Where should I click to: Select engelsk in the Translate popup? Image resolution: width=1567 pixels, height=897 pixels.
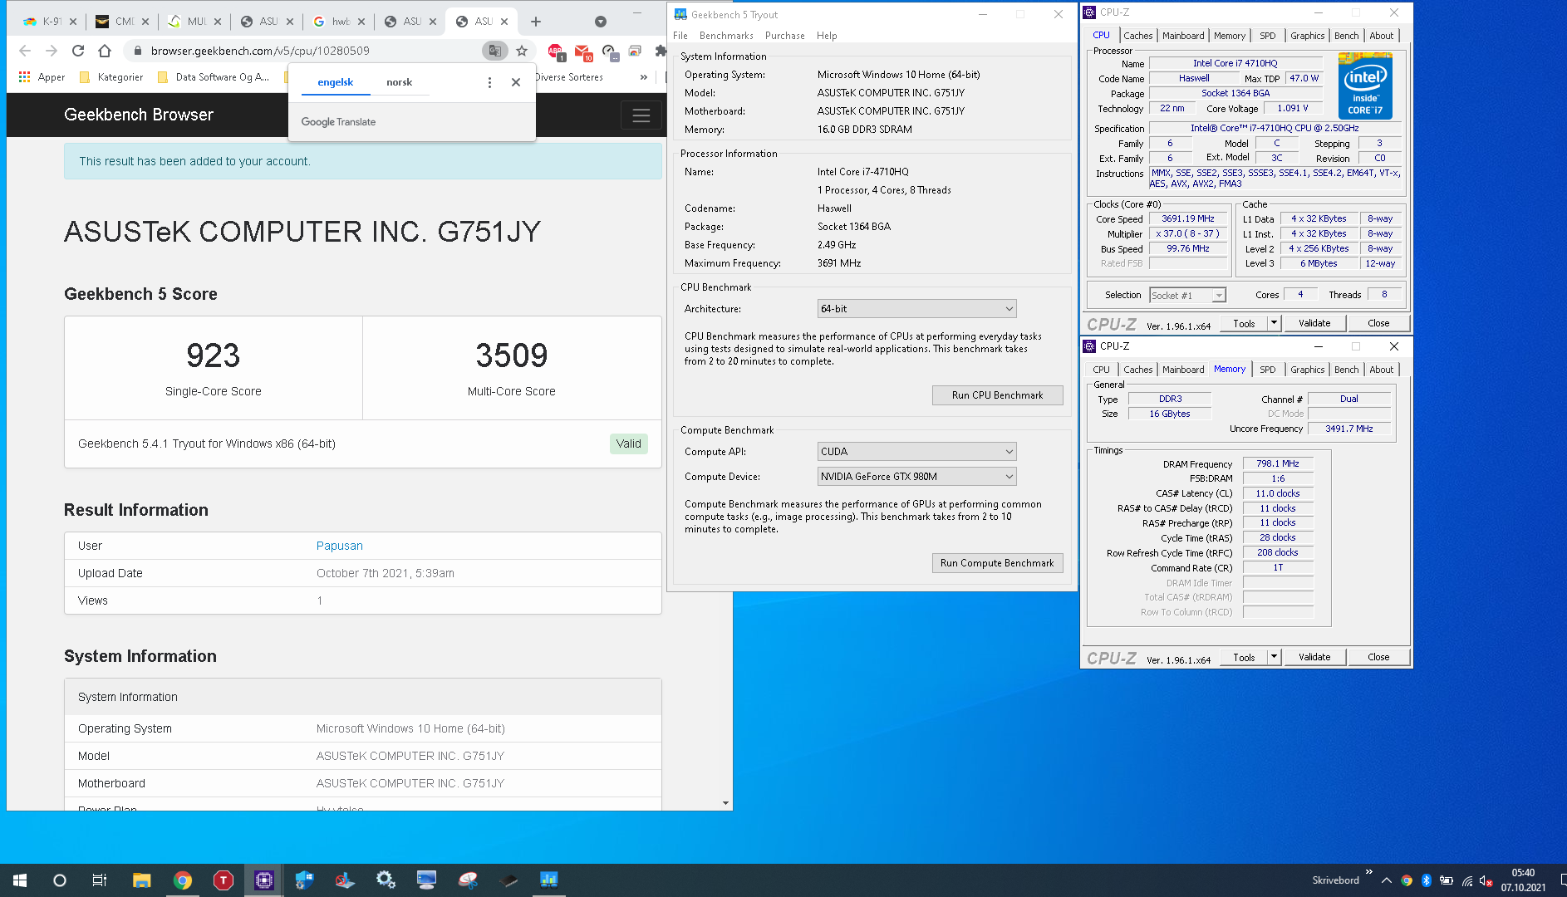[x=336, y=82]
